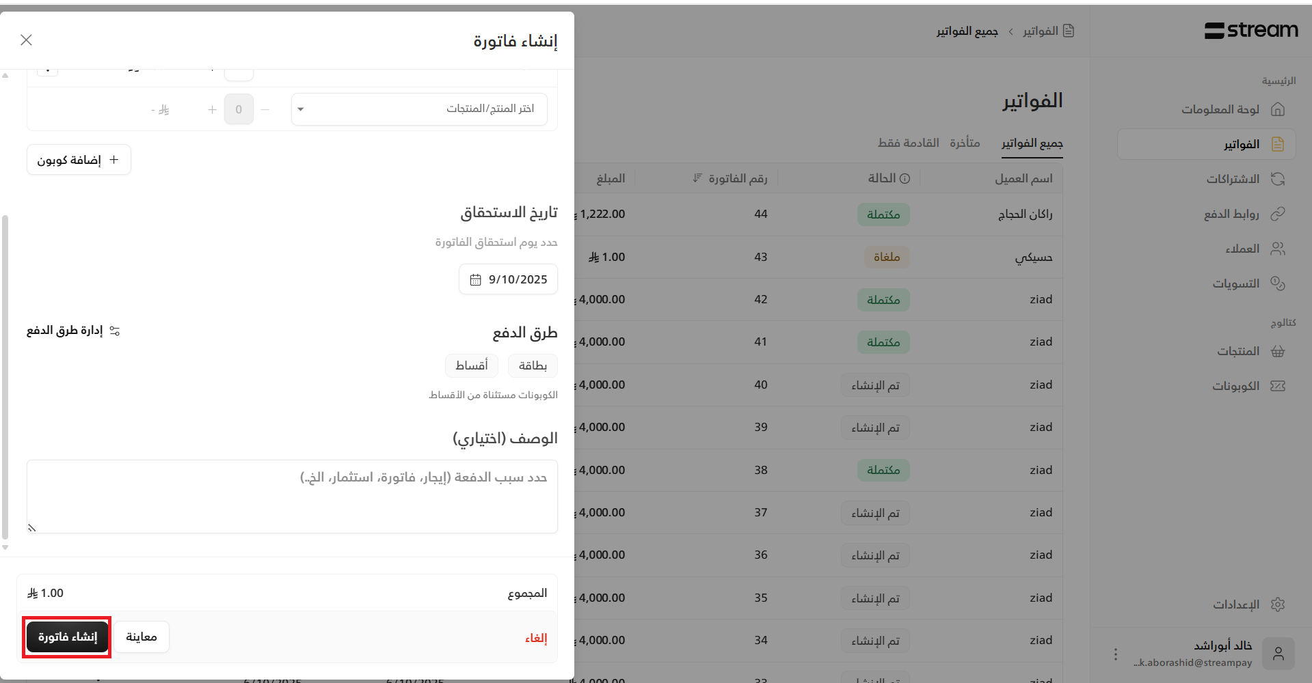Open the dashboard home icon in sidebar
The image size is (1312, 683).
point(1277,109)
